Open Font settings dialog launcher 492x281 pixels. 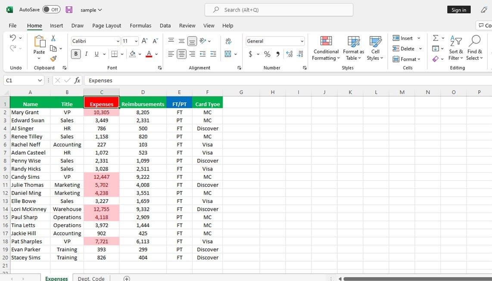click(x=160, y=68)
